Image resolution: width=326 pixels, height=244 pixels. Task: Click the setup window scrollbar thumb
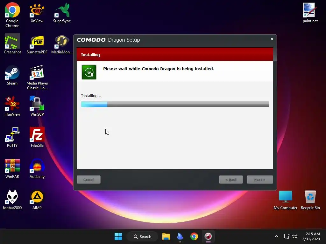[x=275, y=54]
